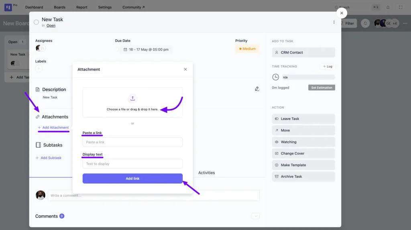Click the add assignee icon
Image resolution: width=411 pixels, height=230 pixels.
[43, 48]
